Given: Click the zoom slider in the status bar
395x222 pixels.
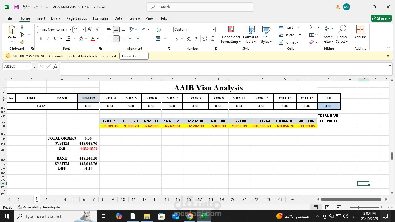Looking at the screenshot, I should coord(365,207).
